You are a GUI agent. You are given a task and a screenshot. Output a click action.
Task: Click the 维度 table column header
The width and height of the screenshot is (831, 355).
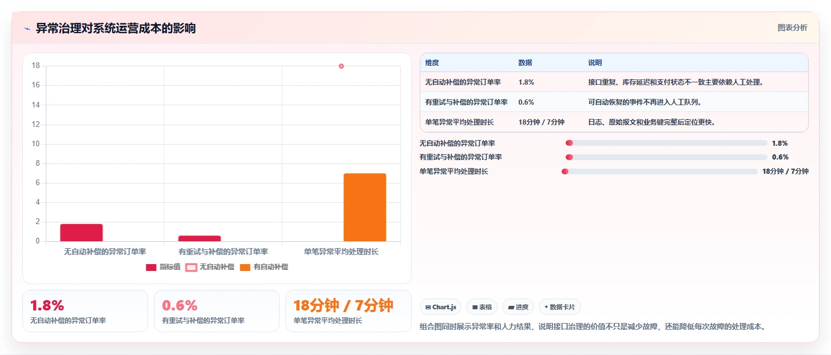432,63
